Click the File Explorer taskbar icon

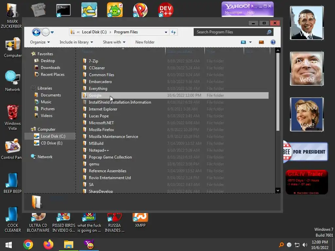tap(69, 244)
